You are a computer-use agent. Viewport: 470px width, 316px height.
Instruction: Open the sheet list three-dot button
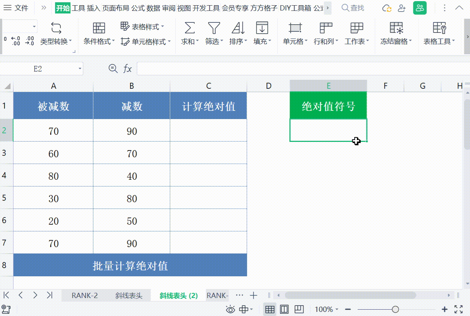[239, 295]
